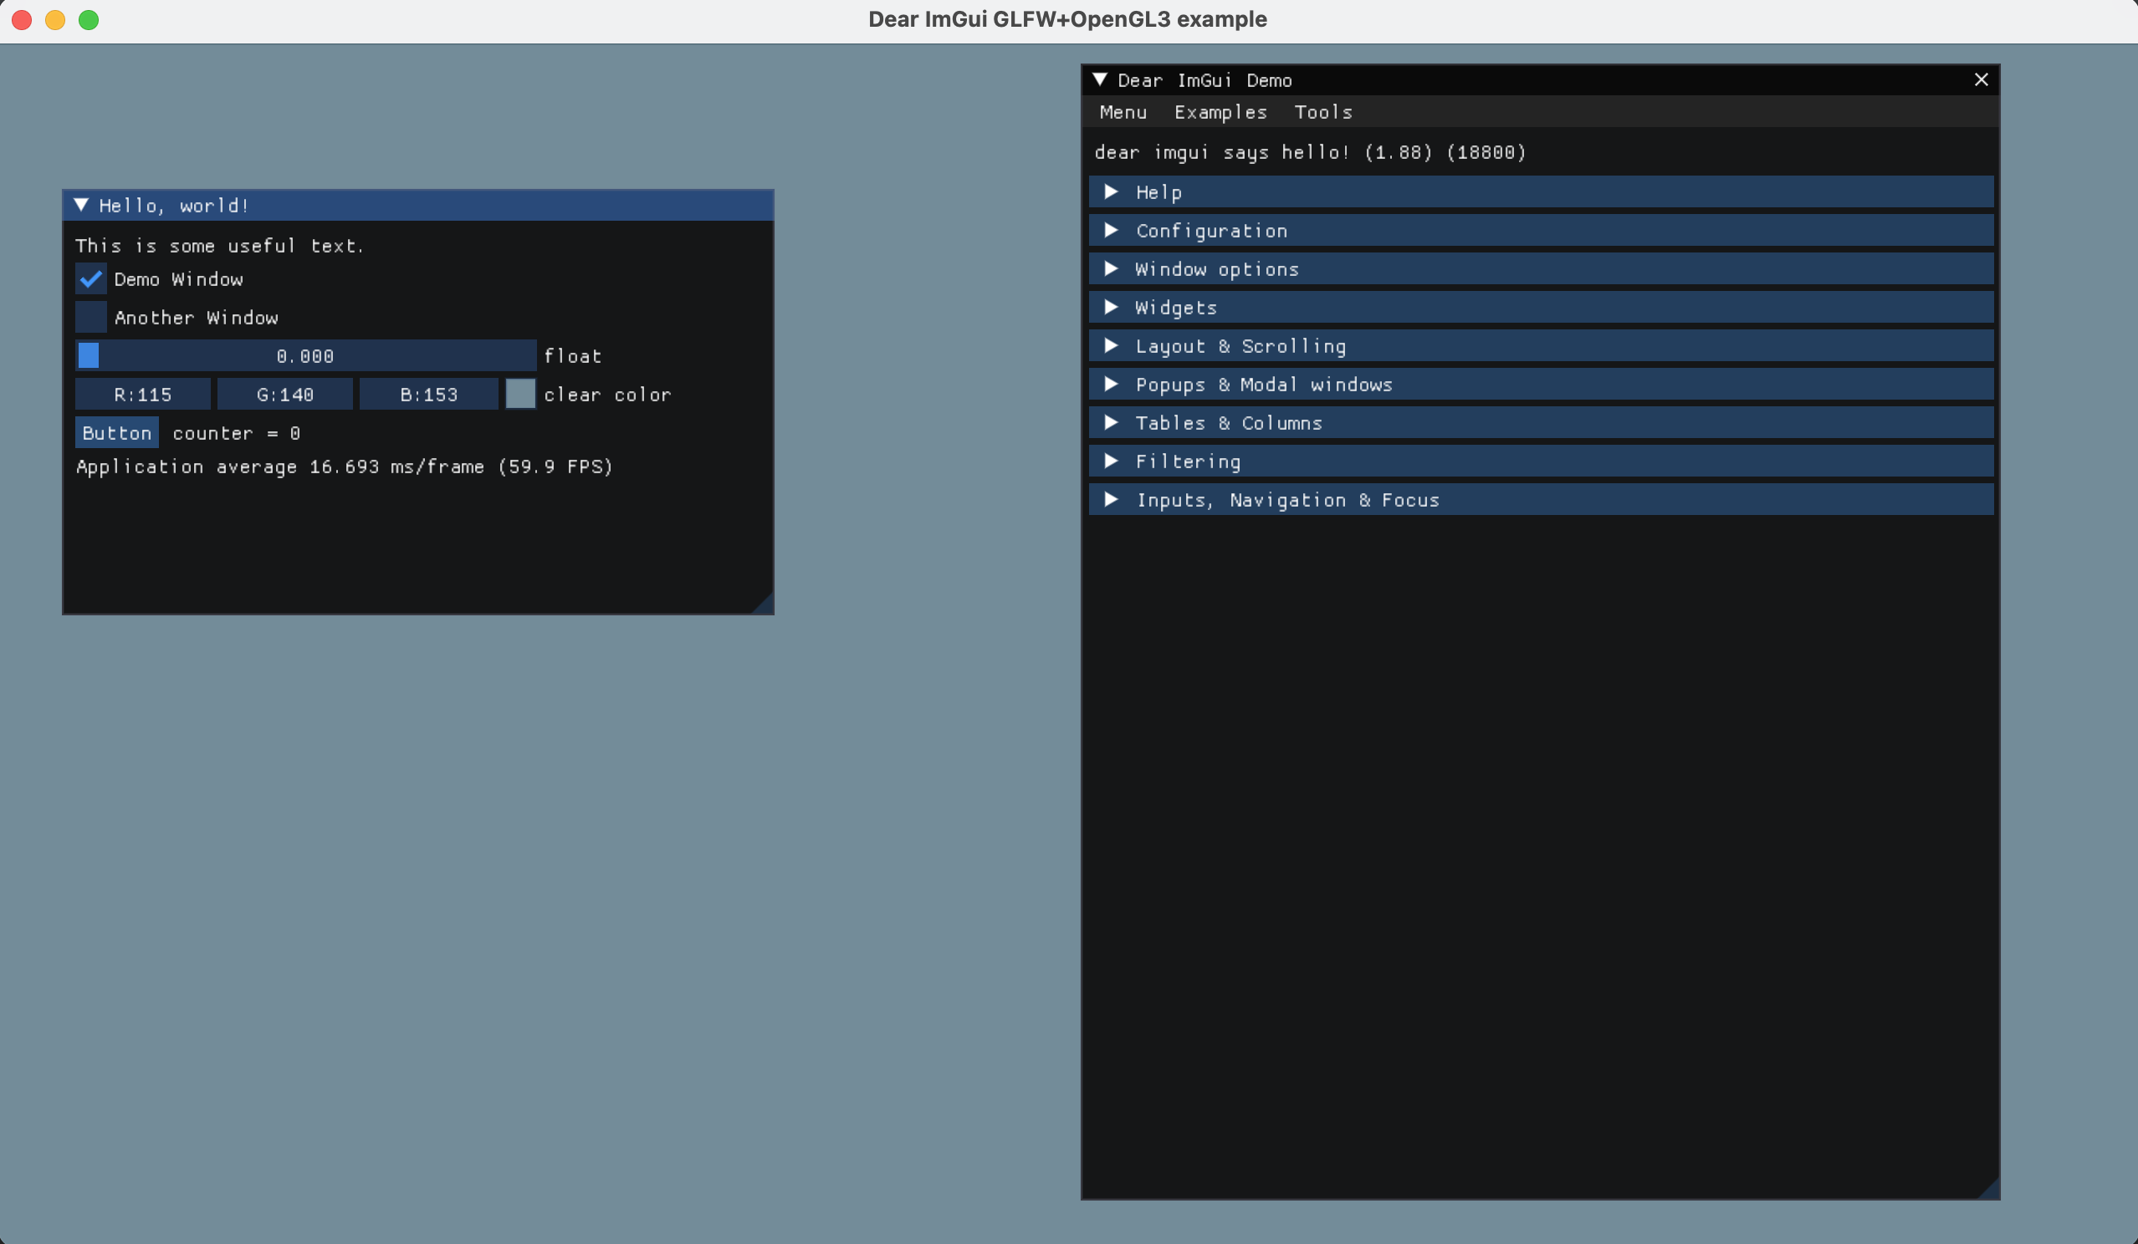Collapse the Hello, world! window arrow
This screenshot has height=1244, width=2138.
pos(81,205)
